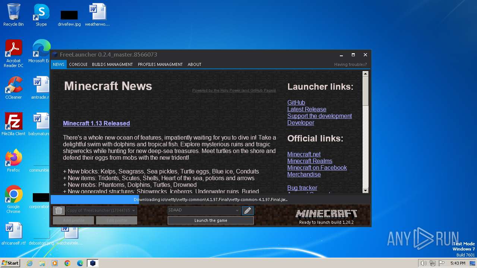Click Launch the game button
477x268 pixels.
pos(211,220)
